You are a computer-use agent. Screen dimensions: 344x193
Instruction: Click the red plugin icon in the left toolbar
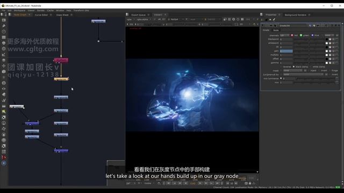4,157
